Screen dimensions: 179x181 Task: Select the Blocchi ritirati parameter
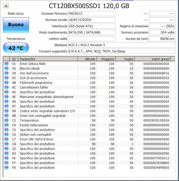coord(30,68)
